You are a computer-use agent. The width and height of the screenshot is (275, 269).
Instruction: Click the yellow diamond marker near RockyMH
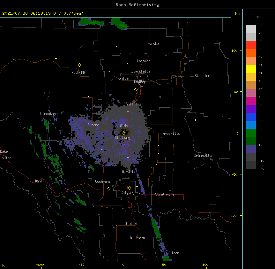(x=79, y=65)
